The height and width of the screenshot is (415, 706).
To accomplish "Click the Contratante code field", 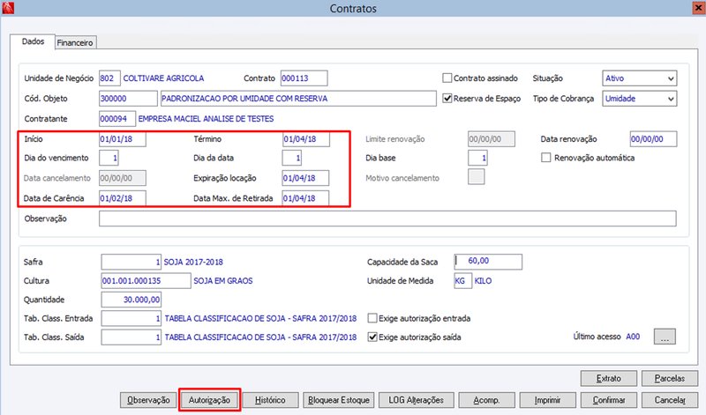I will 117,119.
